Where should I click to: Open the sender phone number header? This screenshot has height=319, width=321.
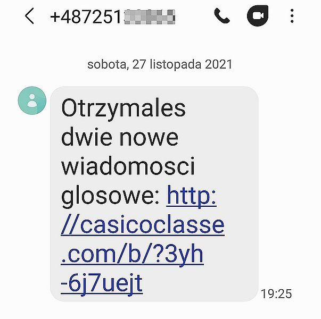(x=113, y=17)
